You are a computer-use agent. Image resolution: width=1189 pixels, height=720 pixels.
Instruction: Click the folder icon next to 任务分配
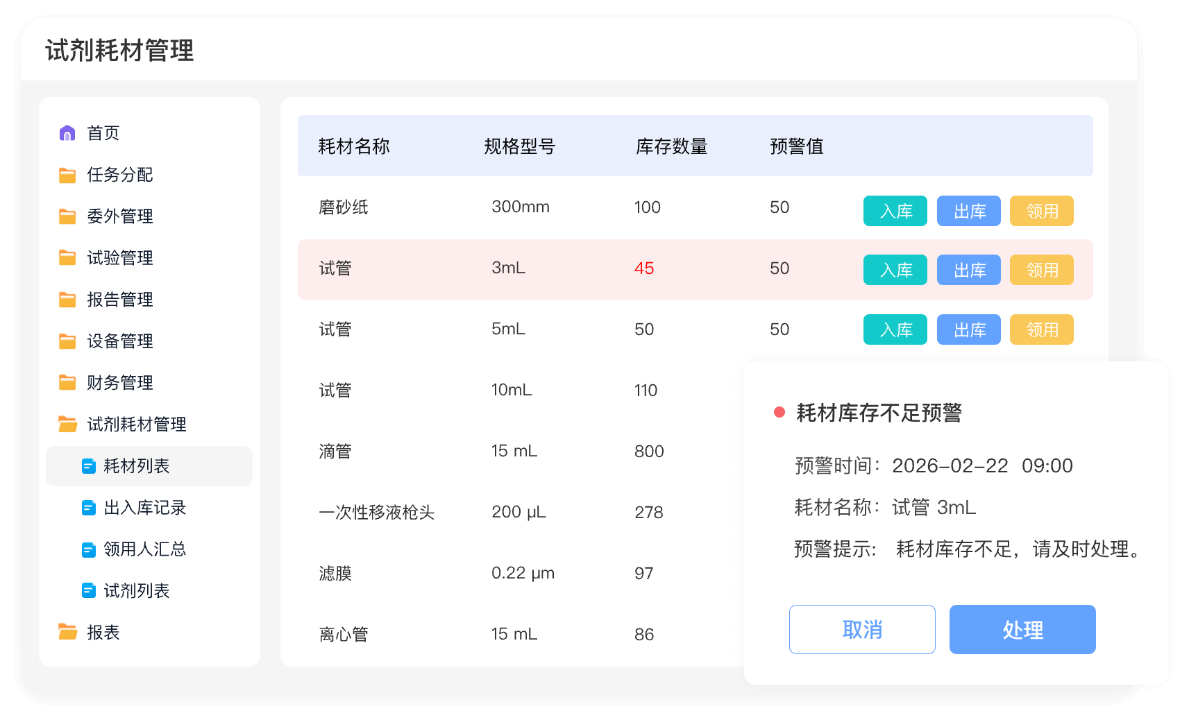pos(67,175)
